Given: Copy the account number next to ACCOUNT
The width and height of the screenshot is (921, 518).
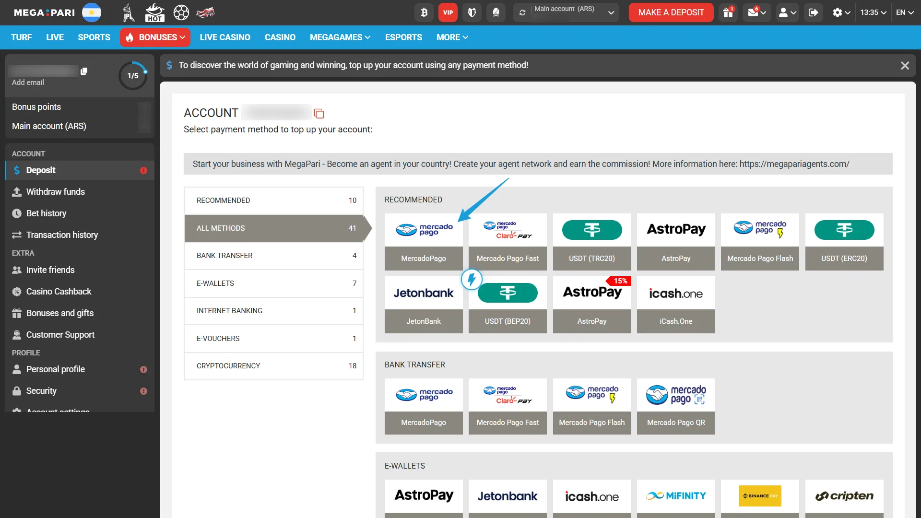Looking at the screenshot, I should 319,114.
